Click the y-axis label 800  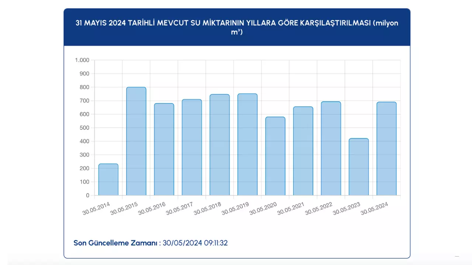coord(85,87)
